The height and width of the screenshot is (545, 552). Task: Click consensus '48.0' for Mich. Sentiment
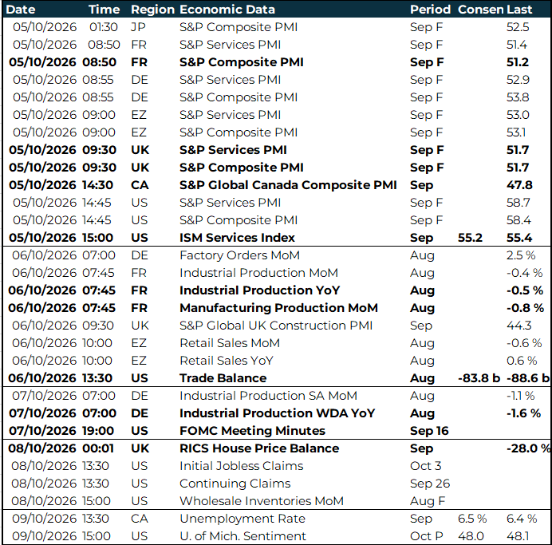[x=471, y=536]
